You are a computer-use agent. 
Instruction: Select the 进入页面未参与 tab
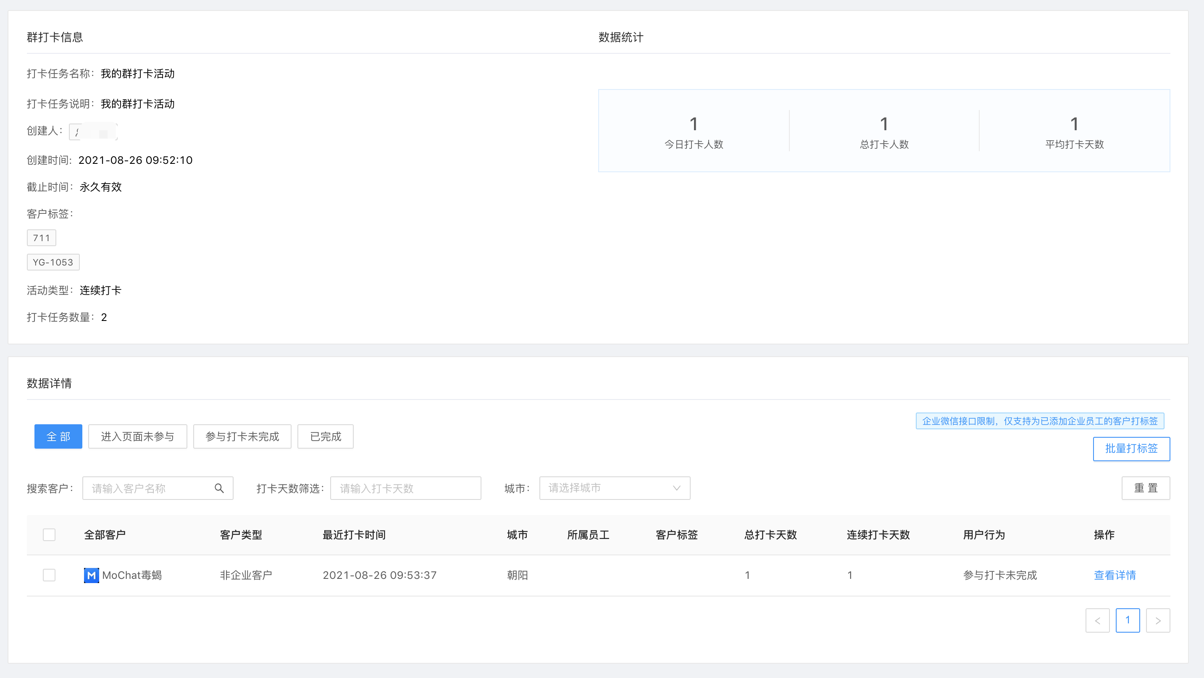pos(137,436)
